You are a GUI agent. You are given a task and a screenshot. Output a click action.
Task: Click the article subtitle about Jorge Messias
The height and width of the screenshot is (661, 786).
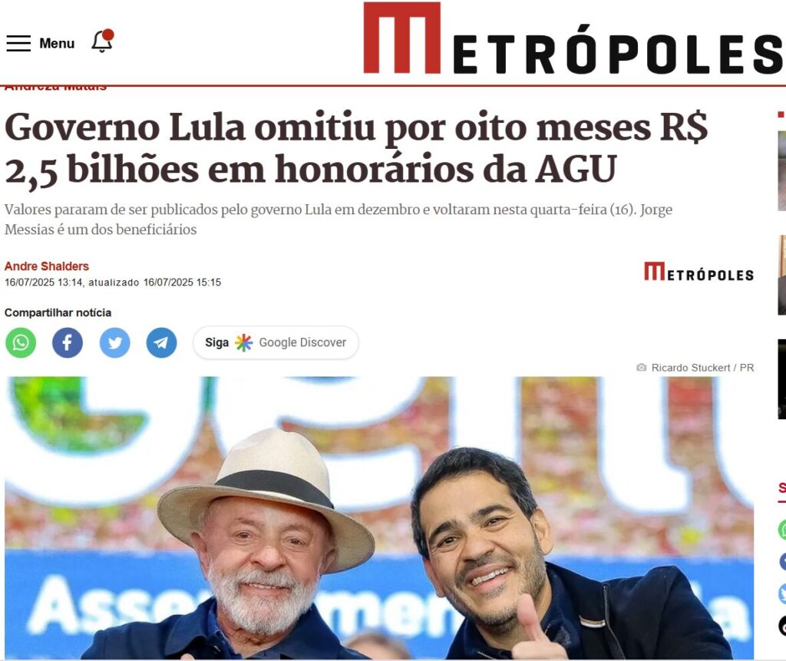(339, 219)
